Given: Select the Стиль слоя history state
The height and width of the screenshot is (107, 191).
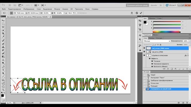Looking at the screenshot, I should [x=155, y=83].
